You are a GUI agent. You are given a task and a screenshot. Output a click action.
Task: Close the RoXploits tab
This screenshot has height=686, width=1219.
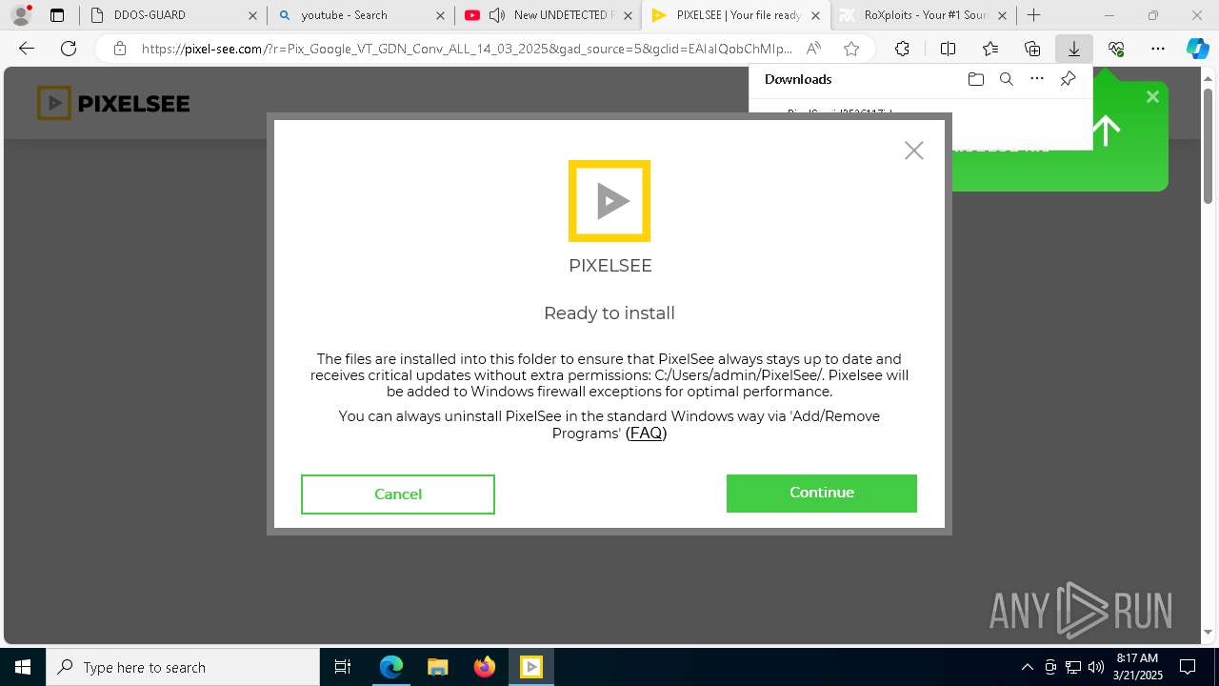tap(1002, 15)
